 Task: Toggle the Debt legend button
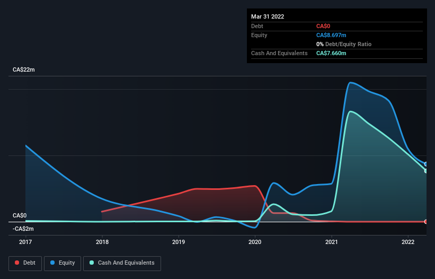pos(25,263)
